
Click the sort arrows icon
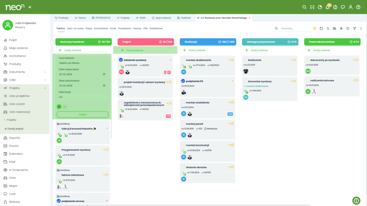[x=328, y=28]
